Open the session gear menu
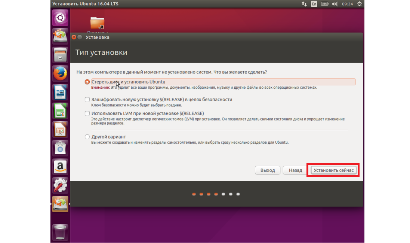 pyautogui.click(x=360, y=4)
